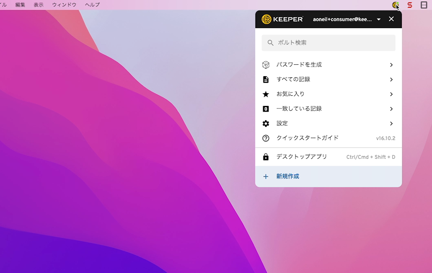Image resolution: width=432 pixels, height=273 pixels.
Task: Open the クイックスタートガイド link
Action: coord(307,138)
